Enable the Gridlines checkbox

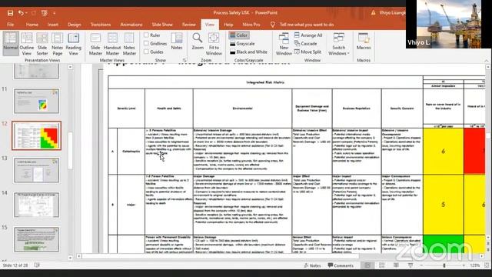click(x=146, y=43)
